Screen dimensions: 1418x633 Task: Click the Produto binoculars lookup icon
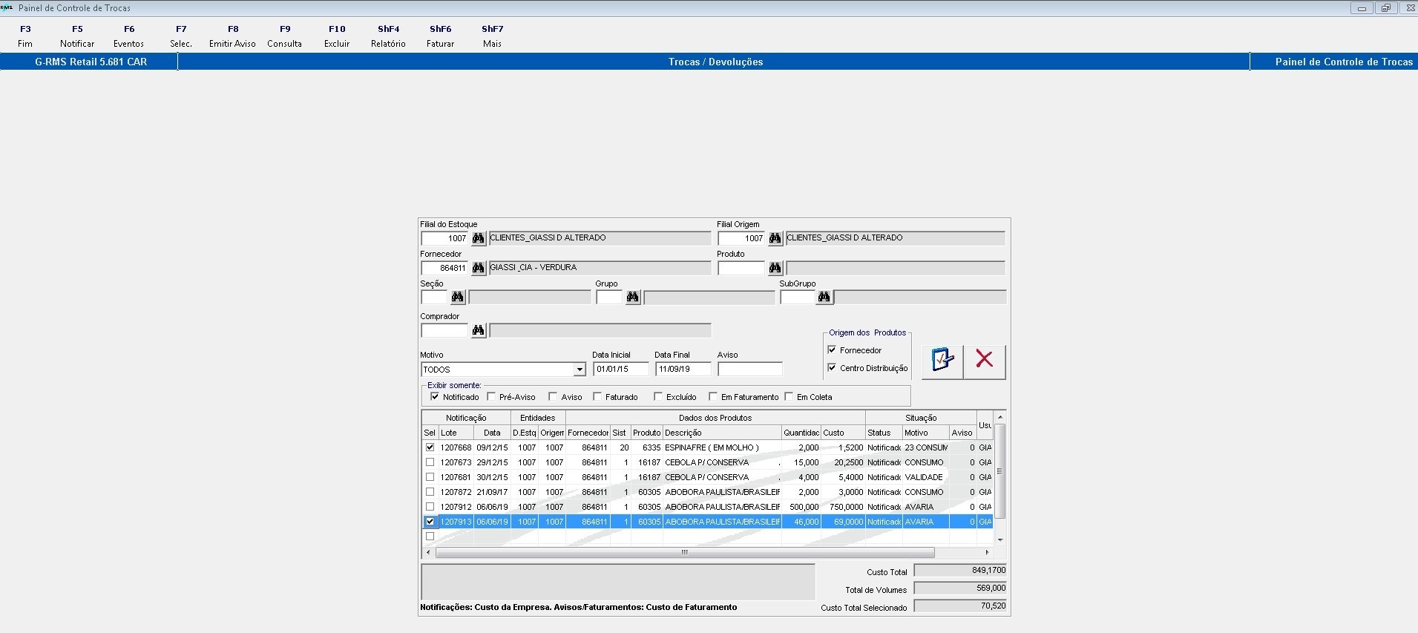point(775,268)
